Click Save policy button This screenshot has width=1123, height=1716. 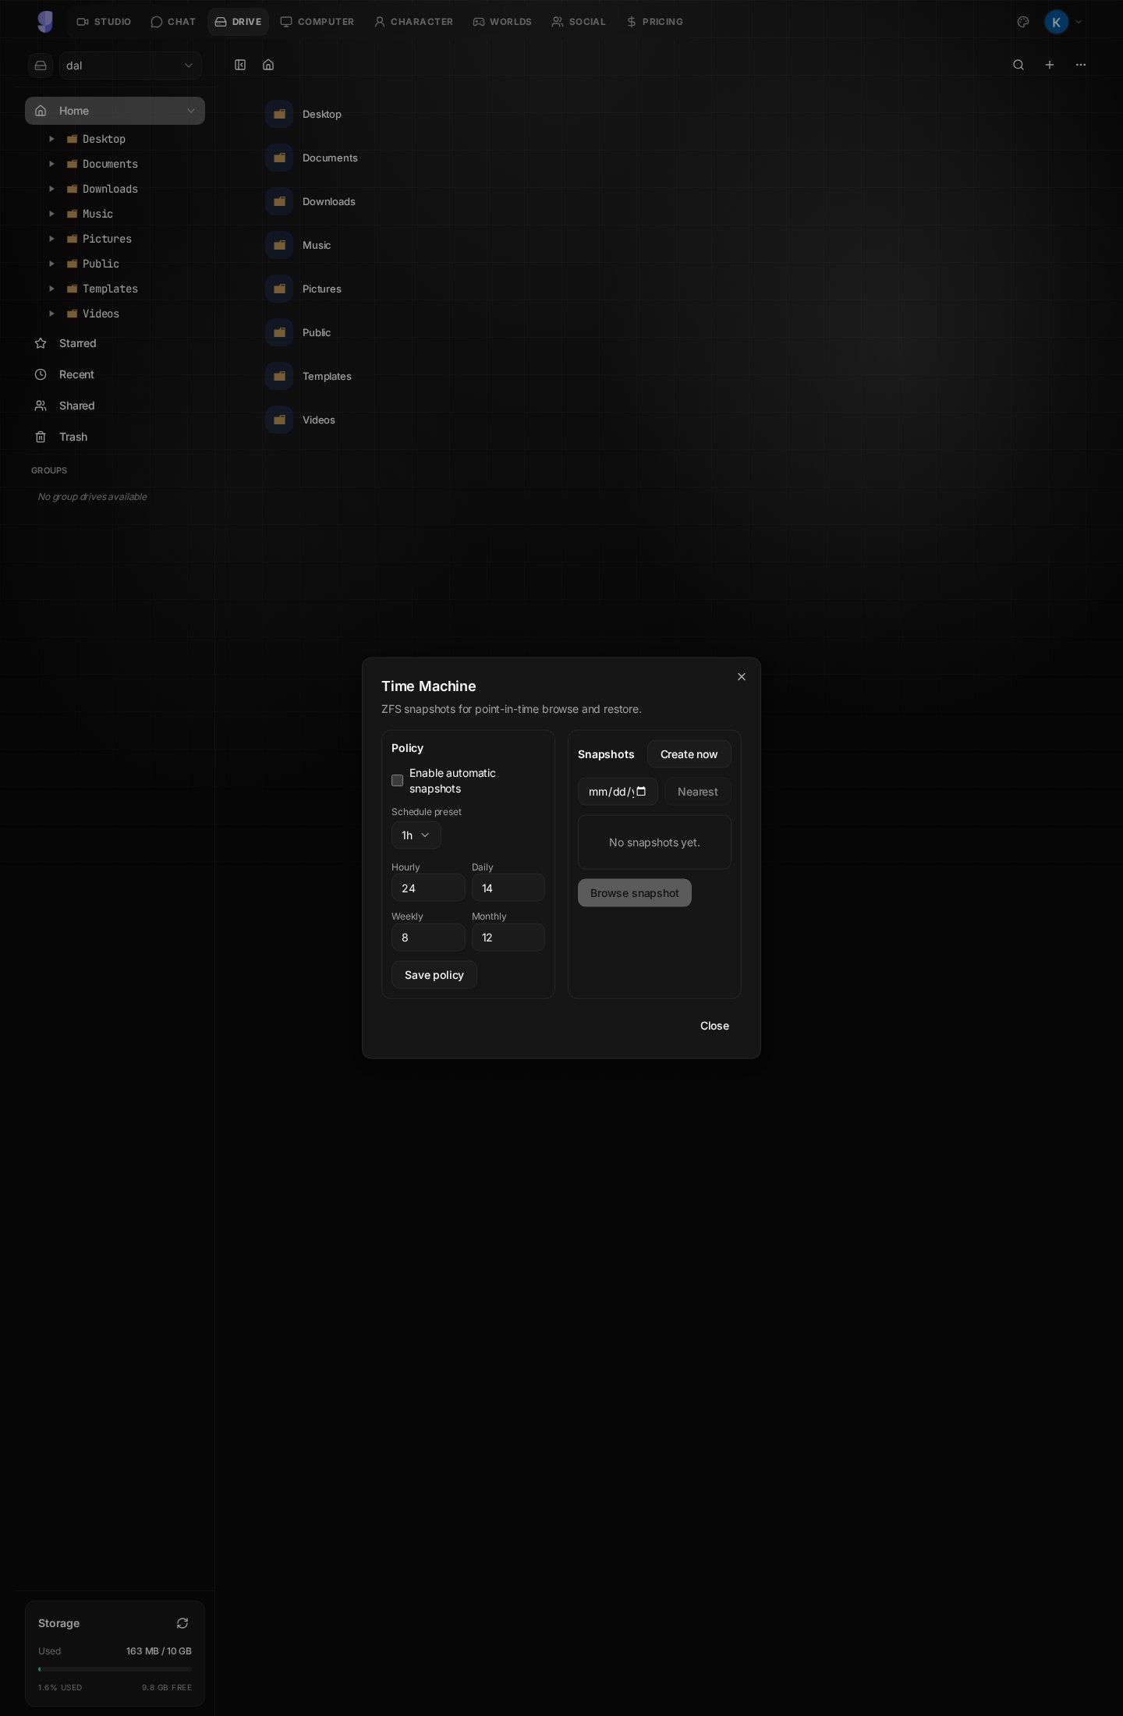434,975
